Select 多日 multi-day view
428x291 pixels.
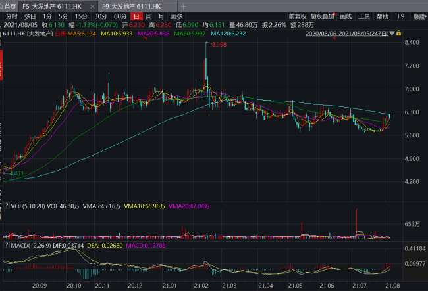click(x=30, y=16)
